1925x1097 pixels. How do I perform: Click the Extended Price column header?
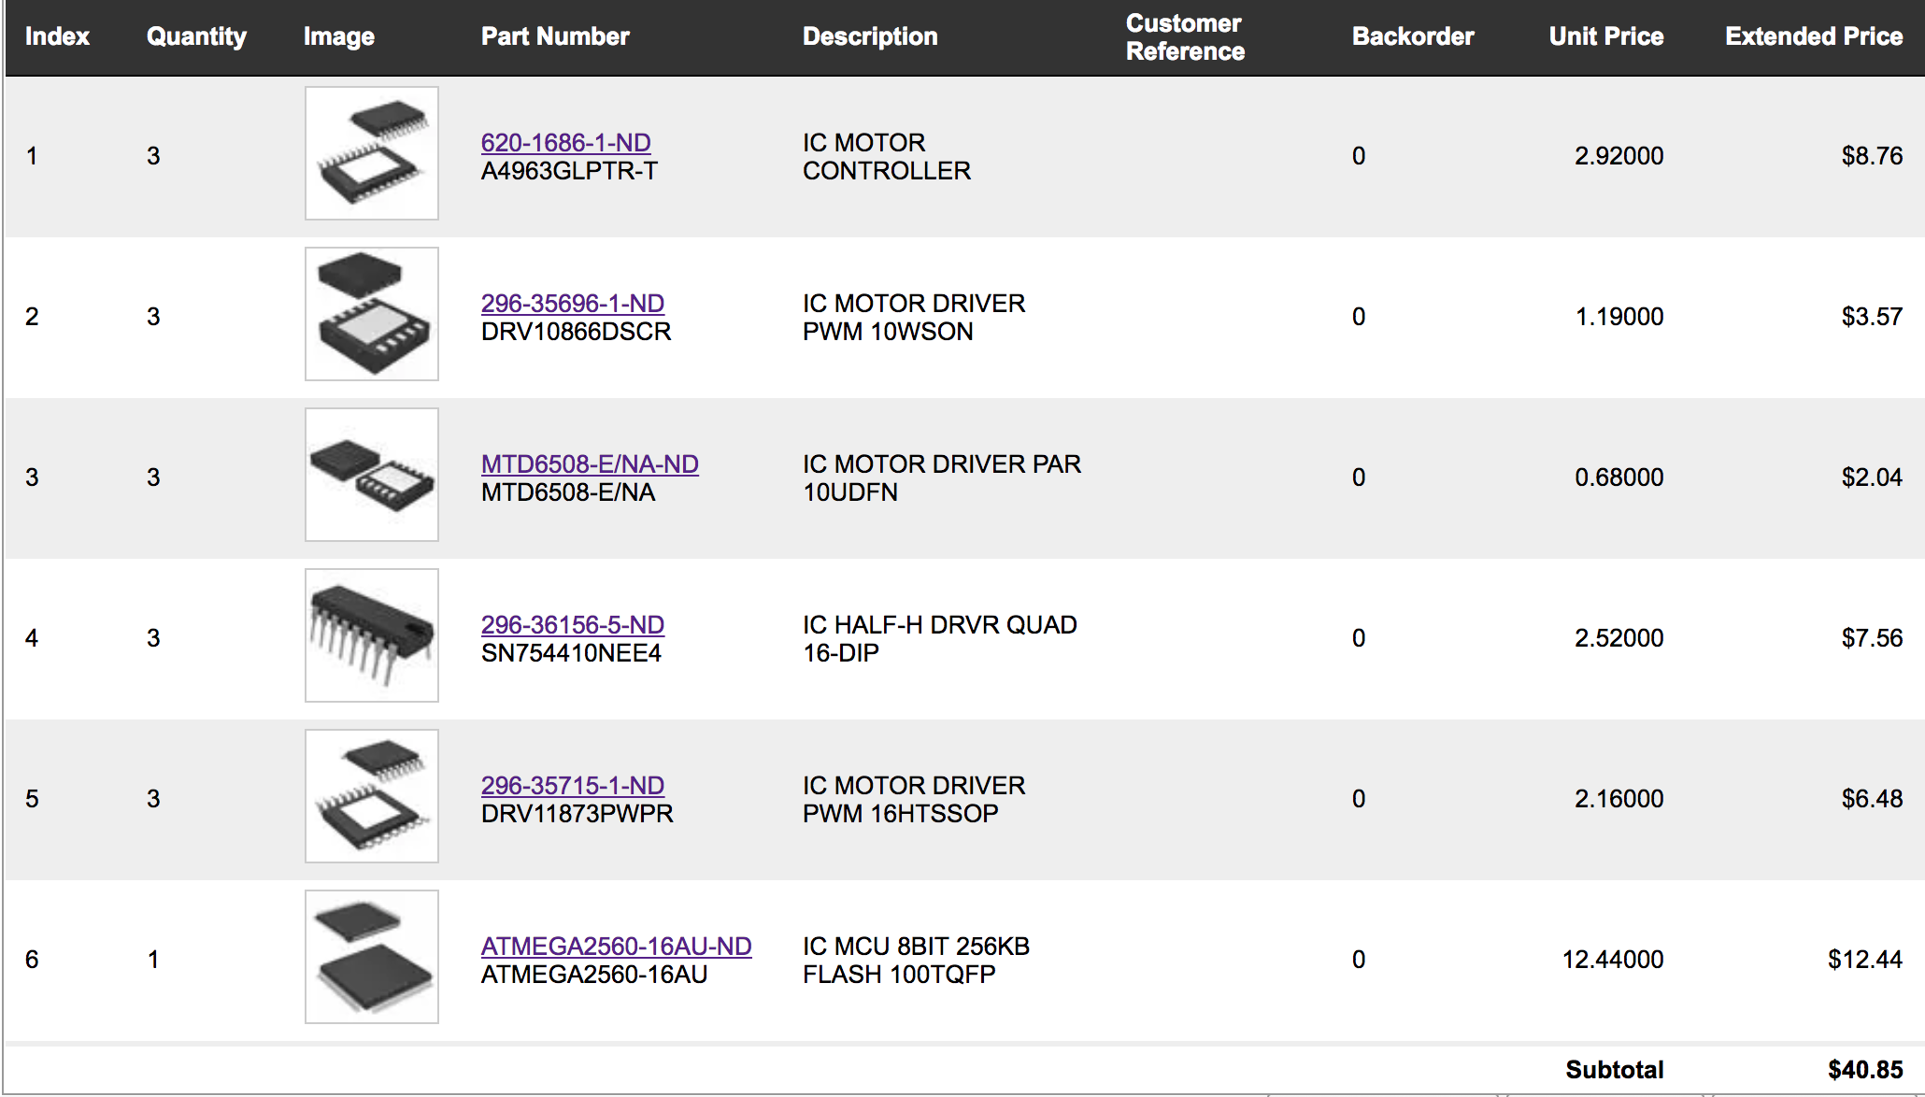point(1813,36)
